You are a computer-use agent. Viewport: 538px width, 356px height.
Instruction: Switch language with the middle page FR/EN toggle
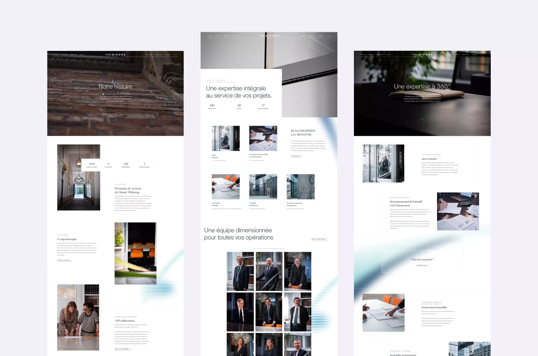tap(329, 36)
